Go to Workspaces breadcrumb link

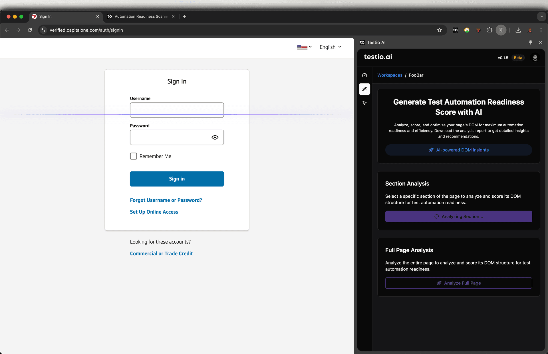pyautogui.click(x=390, y=75)
